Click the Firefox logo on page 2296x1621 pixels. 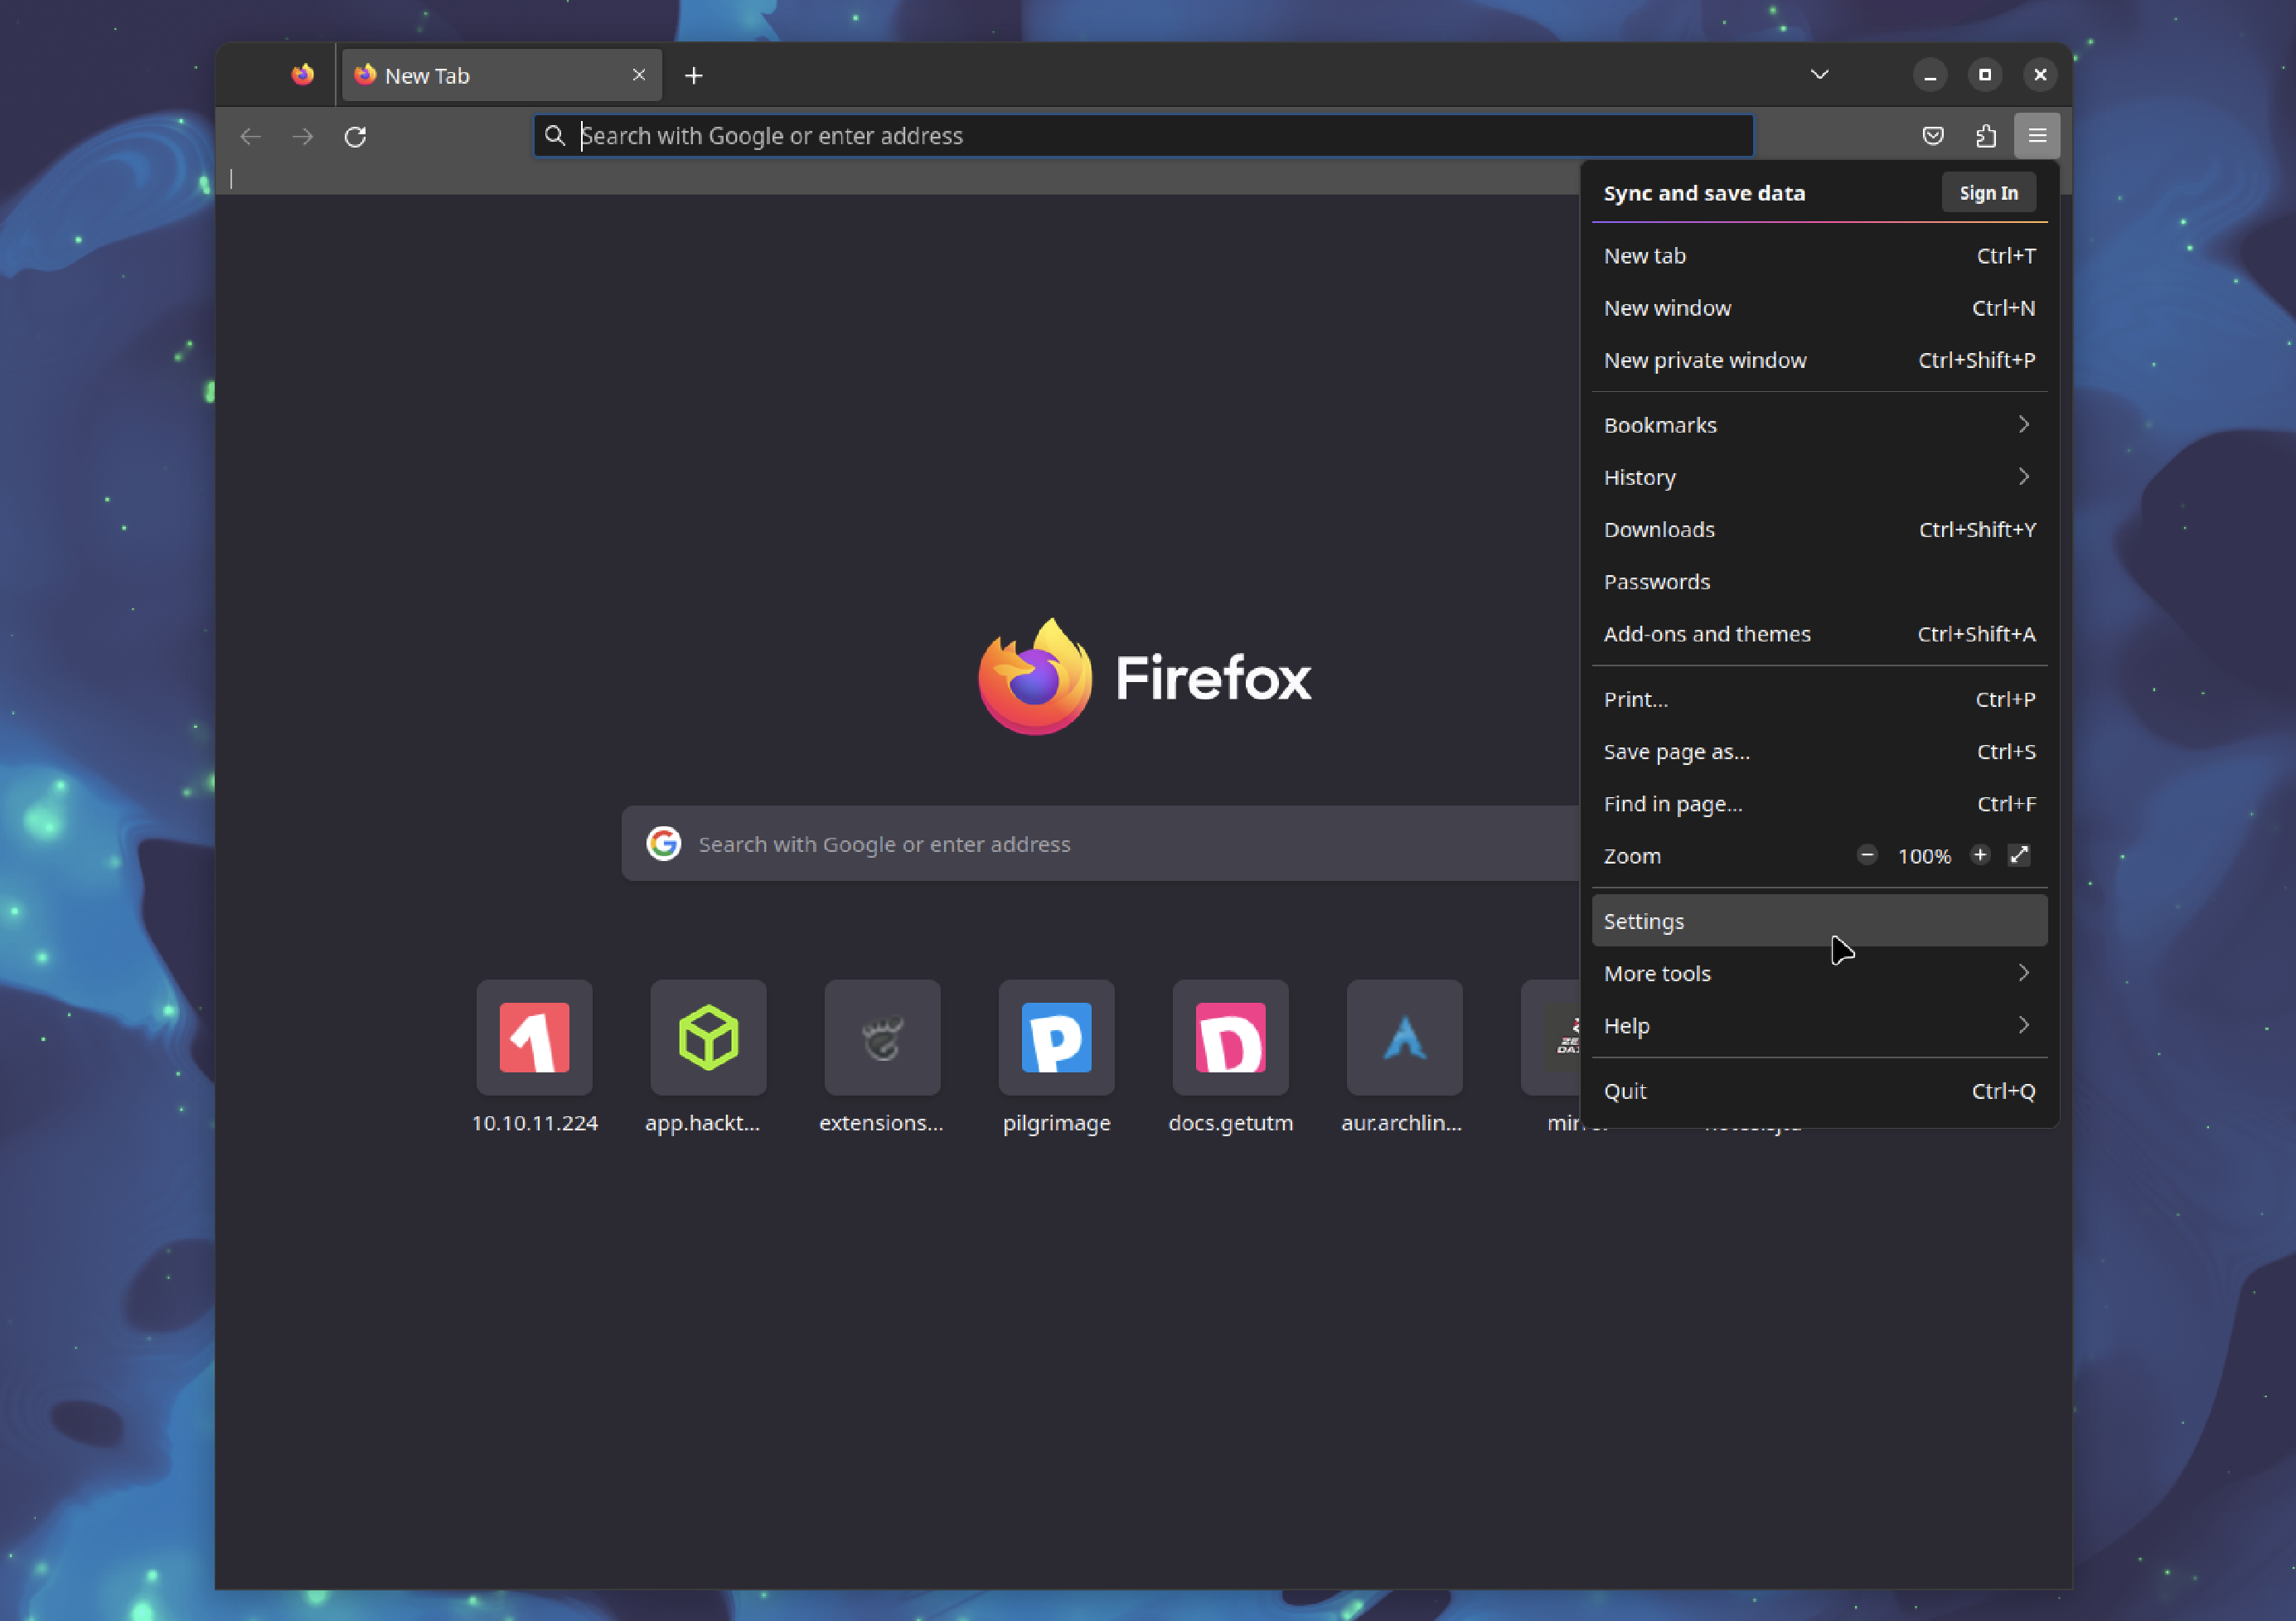pyautogui.click(x=1143, y=677)
